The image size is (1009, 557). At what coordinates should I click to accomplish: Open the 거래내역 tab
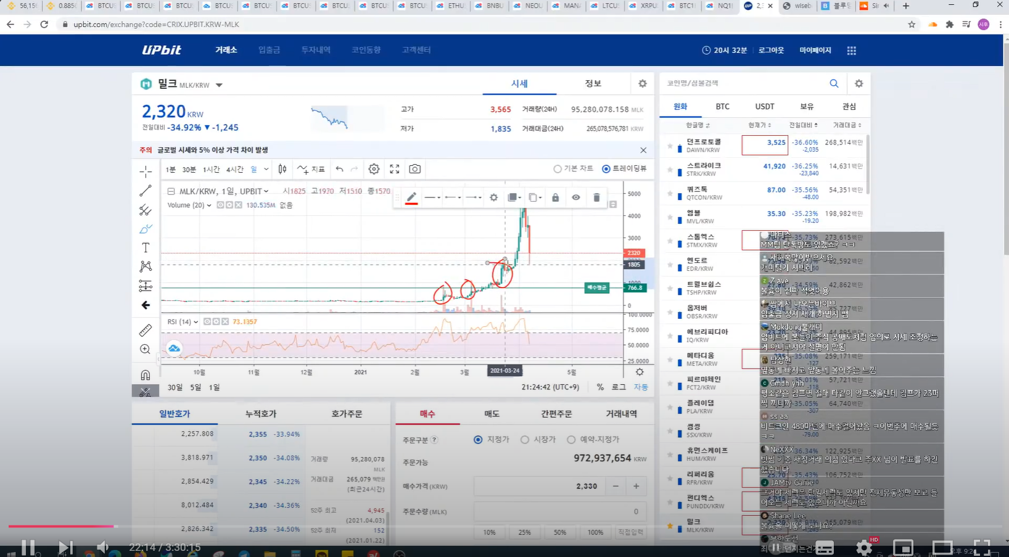(621, 414)
